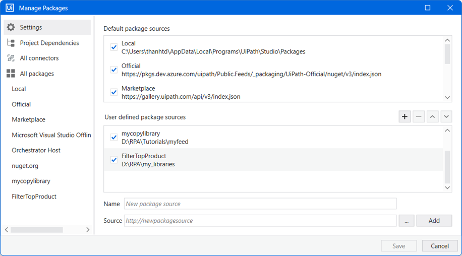Toggle the mycopylibrary source checkbox
Image resolution: width=462 pixels, height=256 pixels.
click(x=114, y=138)
